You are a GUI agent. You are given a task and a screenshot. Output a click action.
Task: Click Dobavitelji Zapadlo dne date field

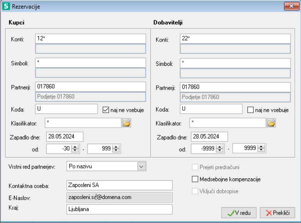coord(210,136)
